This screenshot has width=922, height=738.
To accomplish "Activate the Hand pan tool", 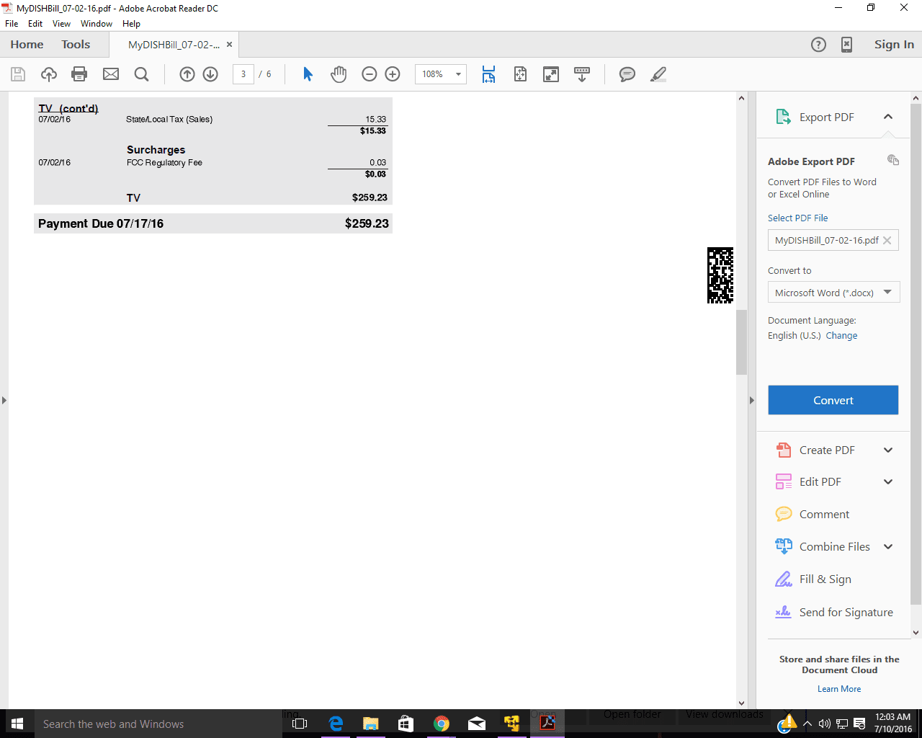I will point(338,74).
